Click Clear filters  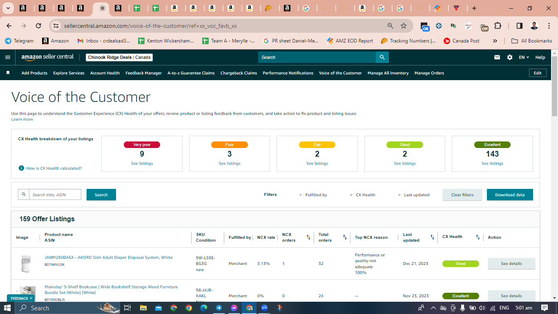pos(462,195)
